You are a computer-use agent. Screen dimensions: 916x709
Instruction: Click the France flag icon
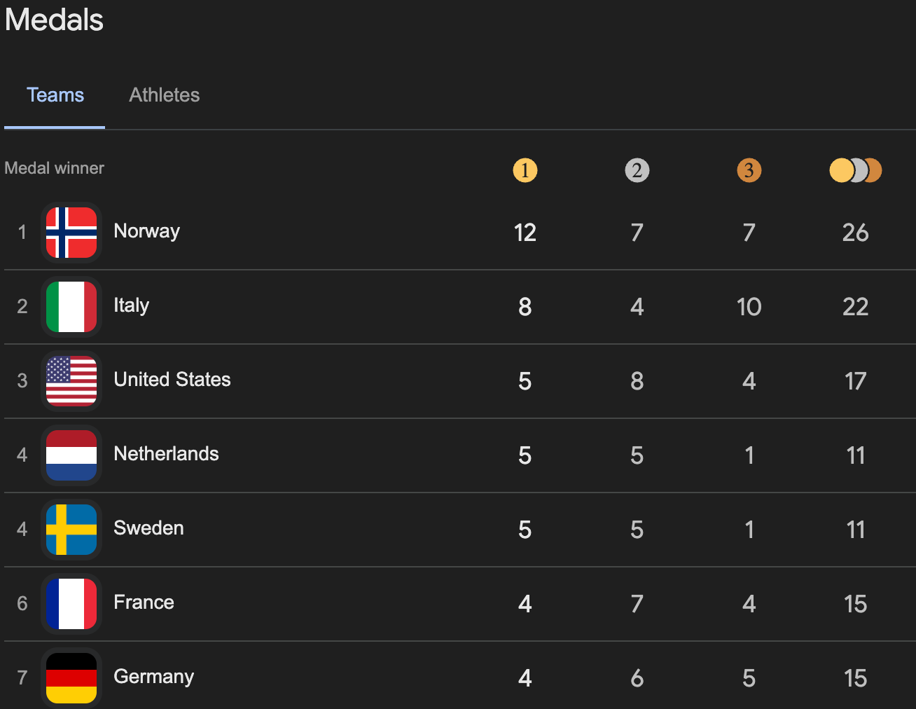(x=71, y=604)
